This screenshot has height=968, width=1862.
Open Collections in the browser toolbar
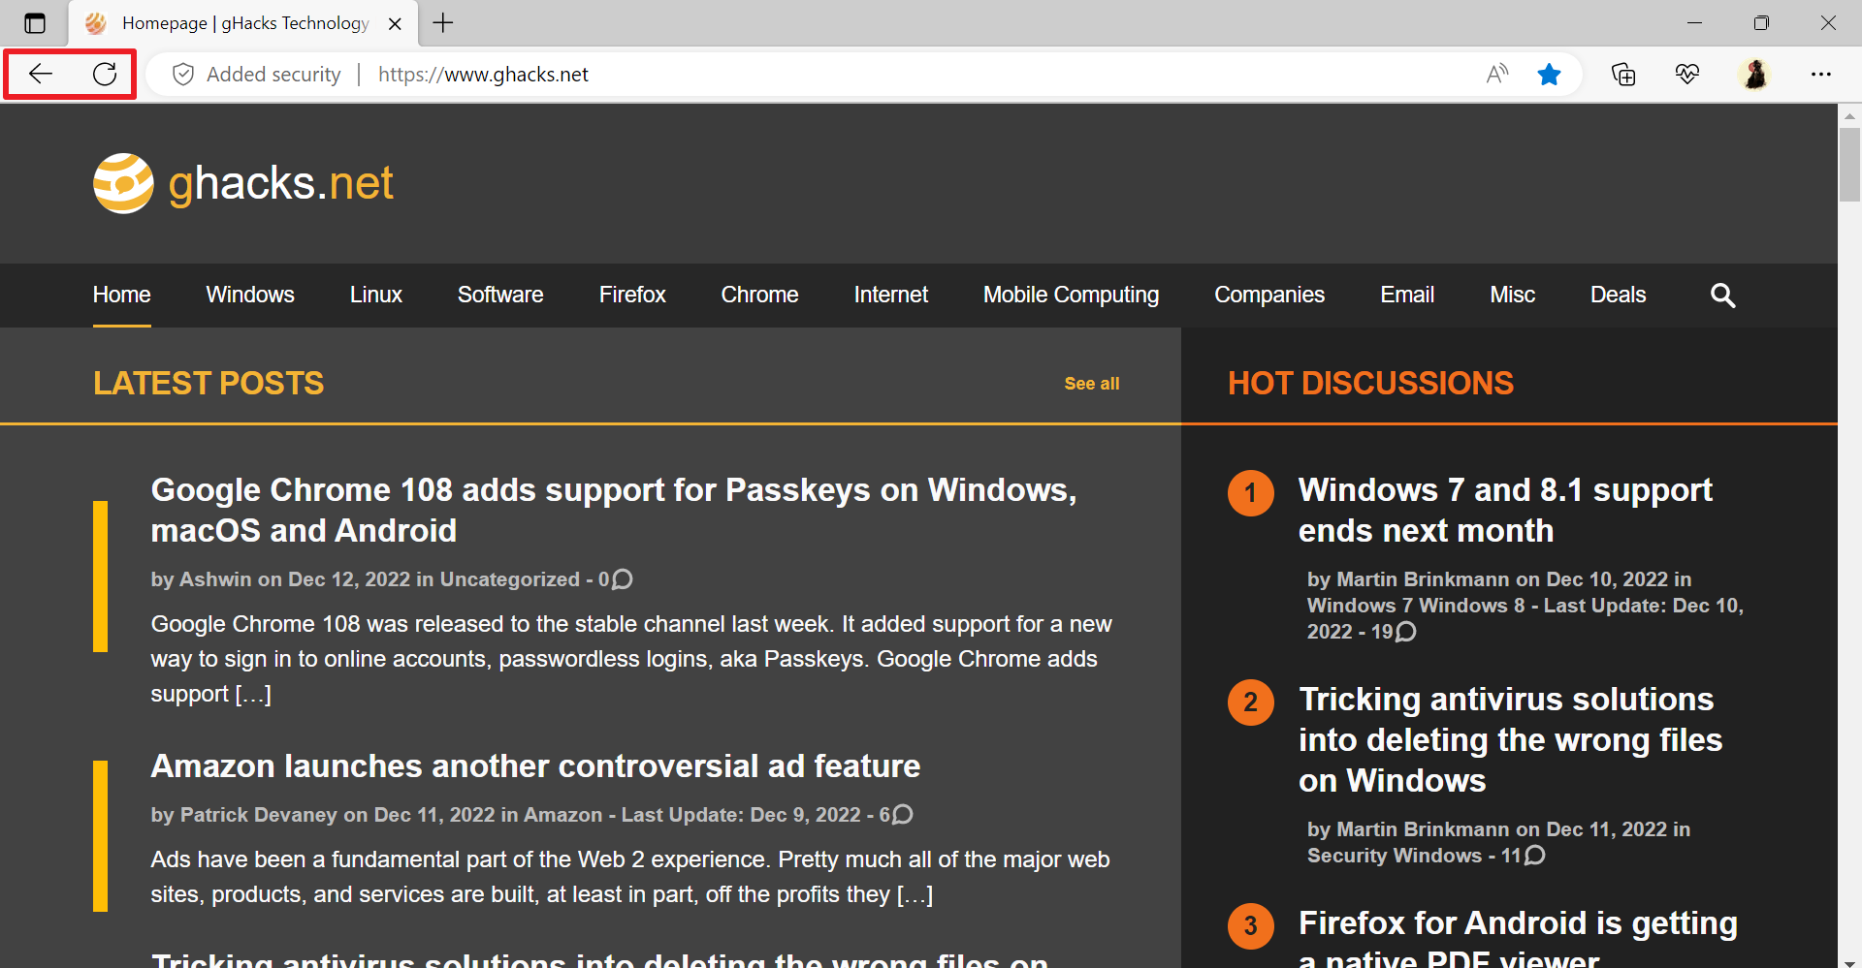[x=1624, y=74]
